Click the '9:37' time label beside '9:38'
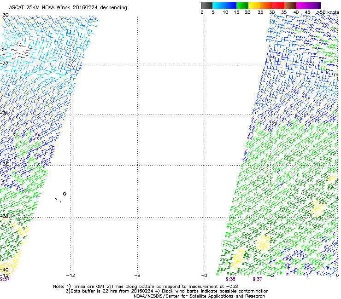Image resolution: width=341 pixels, height=299 pixels. coord(257,279)
